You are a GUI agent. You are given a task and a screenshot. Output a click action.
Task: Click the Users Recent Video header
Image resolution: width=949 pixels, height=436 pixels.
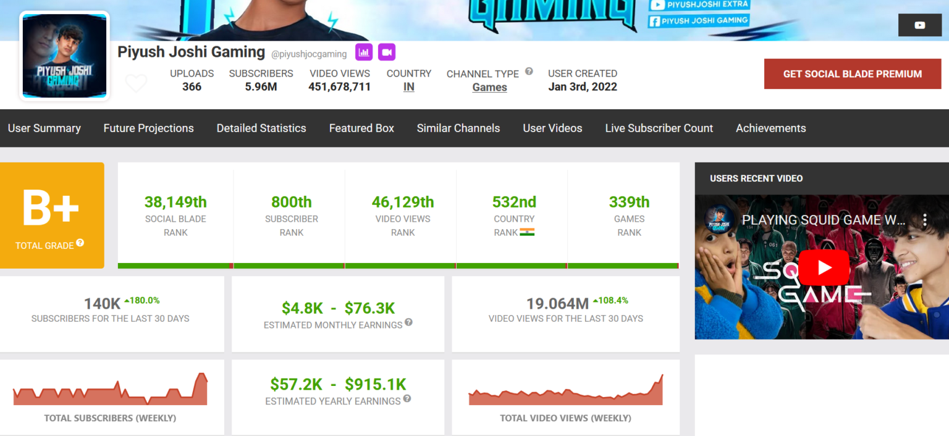756,178
